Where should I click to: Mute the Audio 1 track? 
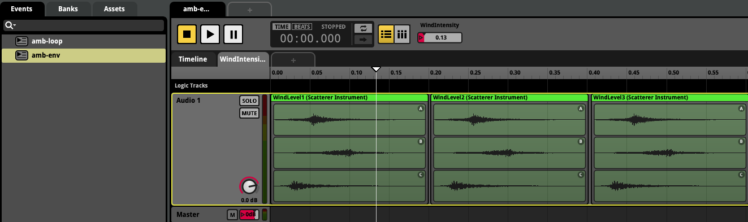click(249, 113)
